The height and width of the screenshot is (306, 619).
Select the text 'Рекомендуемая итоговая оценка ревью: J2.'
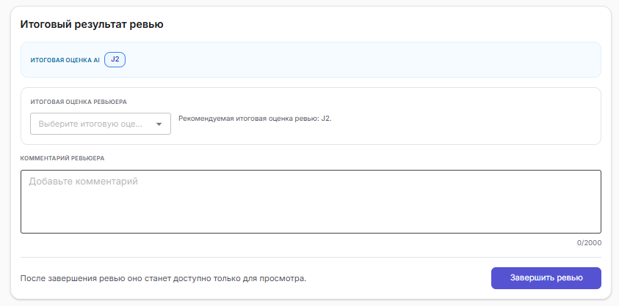pos(255,119)
